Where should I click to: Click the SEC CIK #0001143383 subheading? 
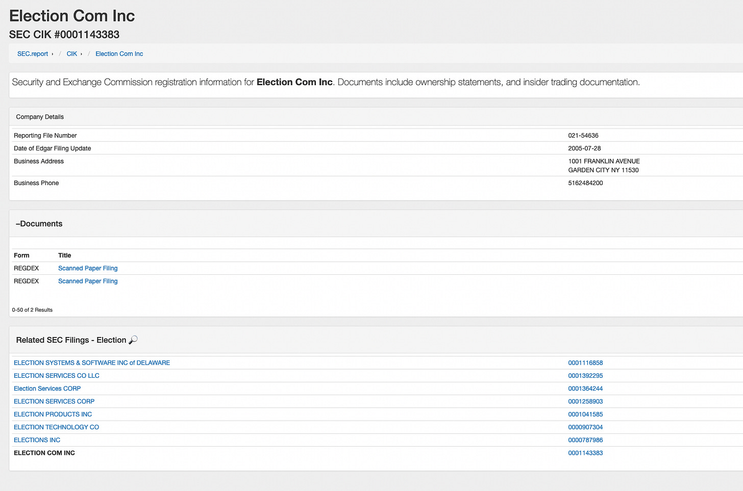[64, 35]
